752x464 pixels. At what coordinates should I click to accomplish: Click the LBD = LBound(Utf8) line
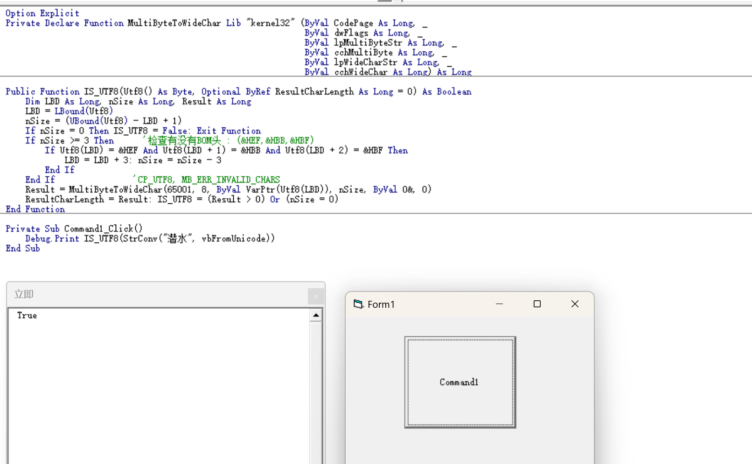[69, 111]
